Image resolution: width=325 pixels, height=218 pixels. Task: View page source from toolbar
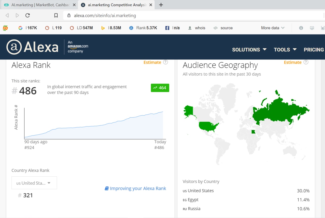pos(223,28)
